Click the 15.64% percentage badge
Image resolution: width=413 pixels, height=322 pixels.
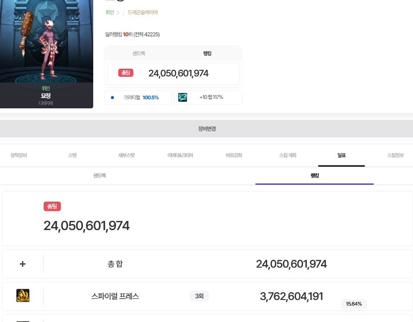tap(354, 304)
